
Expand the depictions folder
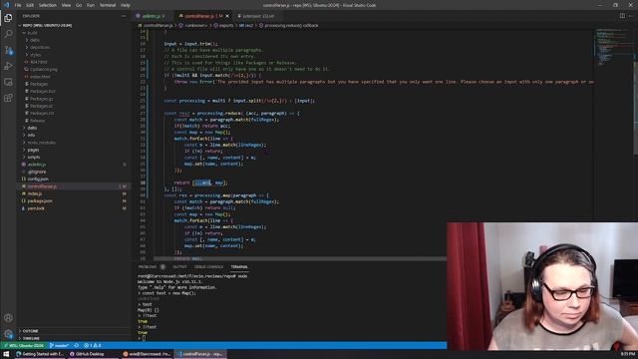pyautogui.click(x=40, y=47)
